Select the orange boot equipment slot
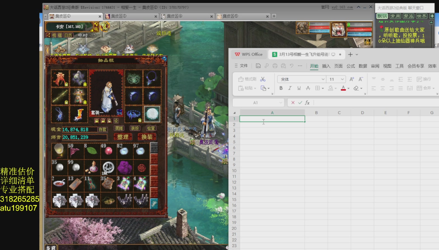This screenshot has width=439, height=250. pos(79,114)
